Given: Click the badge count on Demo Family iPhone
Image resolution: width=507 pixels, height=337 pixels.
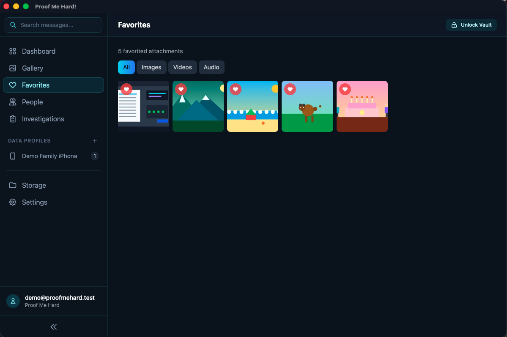Looking at the screenshot, I should (x=94, y=156).
